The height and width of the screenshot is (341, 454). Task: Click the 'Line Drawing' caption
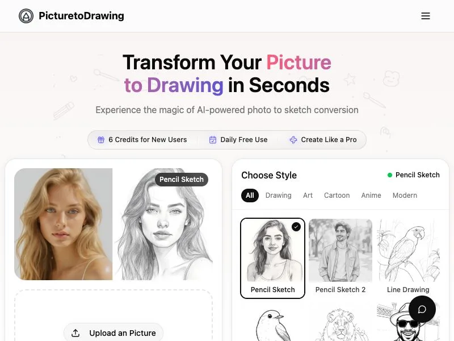pyautogui.click(x=408, y=290)
